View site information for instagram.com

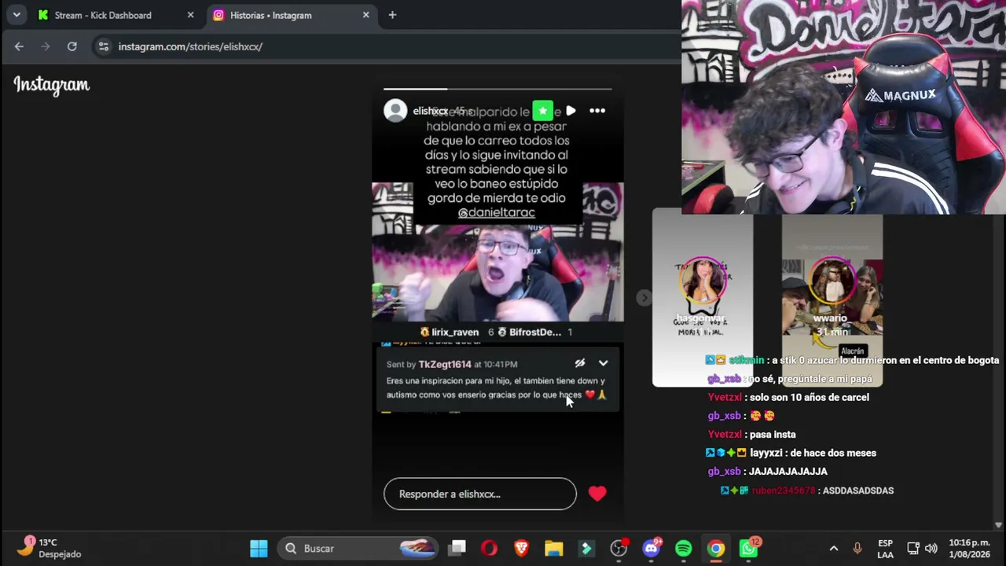[x=103, y=46]
